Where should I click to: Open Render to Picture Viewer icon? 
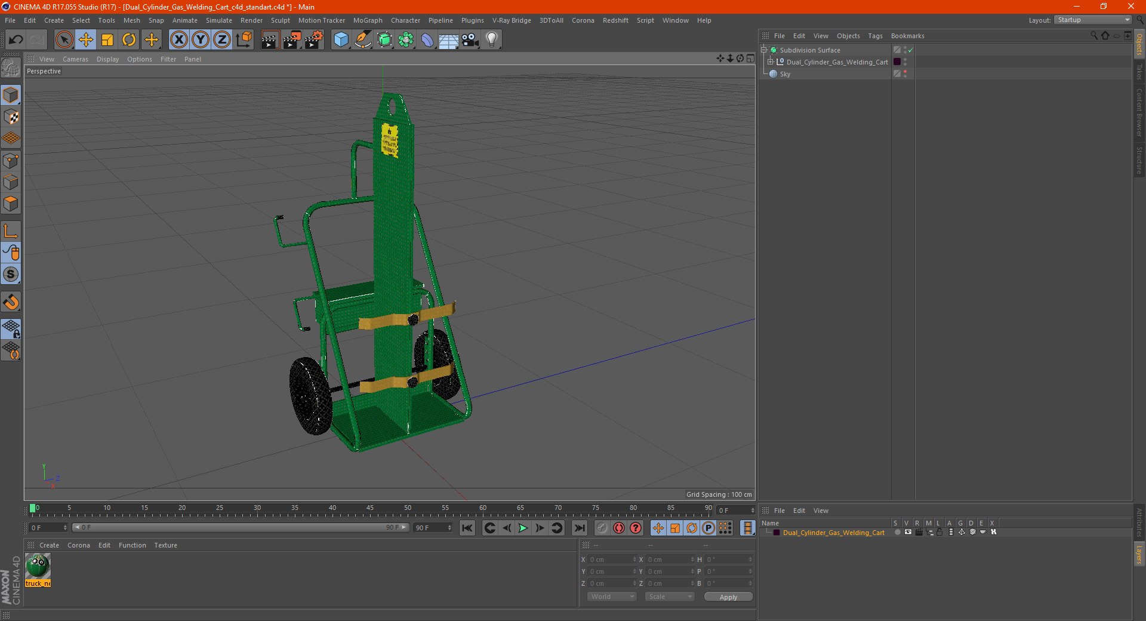pos(292,40)
